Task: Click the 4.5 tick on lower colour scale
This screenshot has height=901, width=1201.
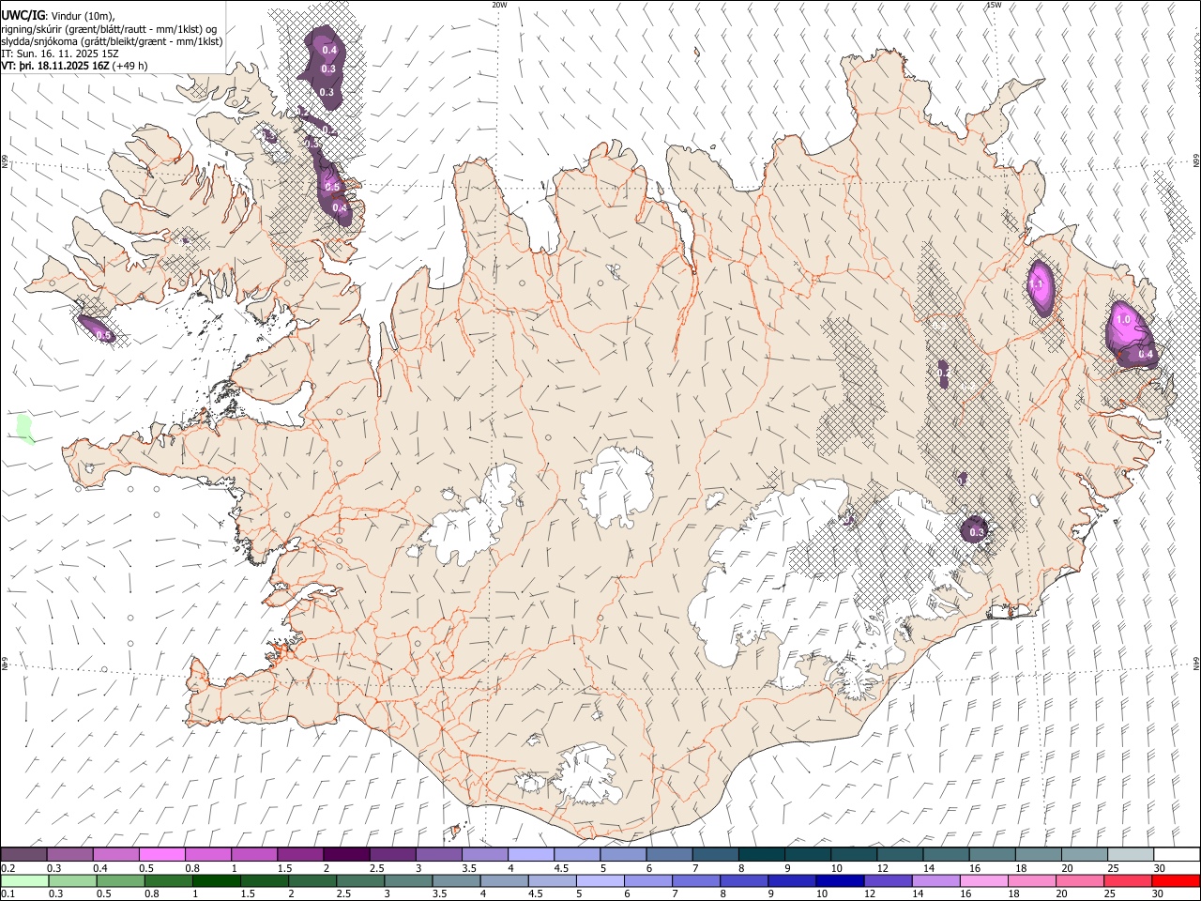Action: pyautogui.click(x=536, y=893)
